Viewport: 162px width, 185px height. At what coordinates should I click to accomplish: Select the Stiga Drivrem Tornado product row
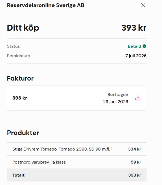click(77, 149)
